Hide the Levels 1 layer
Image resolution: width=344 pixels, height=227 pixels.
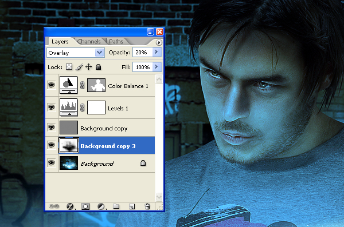[52, 107]
